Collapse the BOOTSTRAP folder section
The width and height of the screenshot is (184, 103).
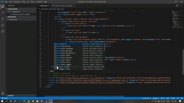click(x=21, y=17)
